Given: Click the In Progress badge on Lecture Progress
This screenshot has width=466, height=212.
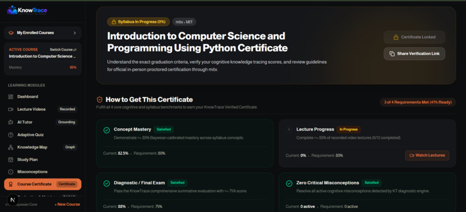Looking at the screenshot, I should (x=348, y=129).
